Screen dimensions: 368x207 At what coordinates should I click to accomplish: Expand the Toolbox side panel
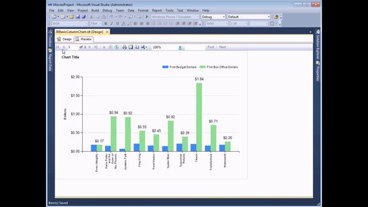pos(50,38)
